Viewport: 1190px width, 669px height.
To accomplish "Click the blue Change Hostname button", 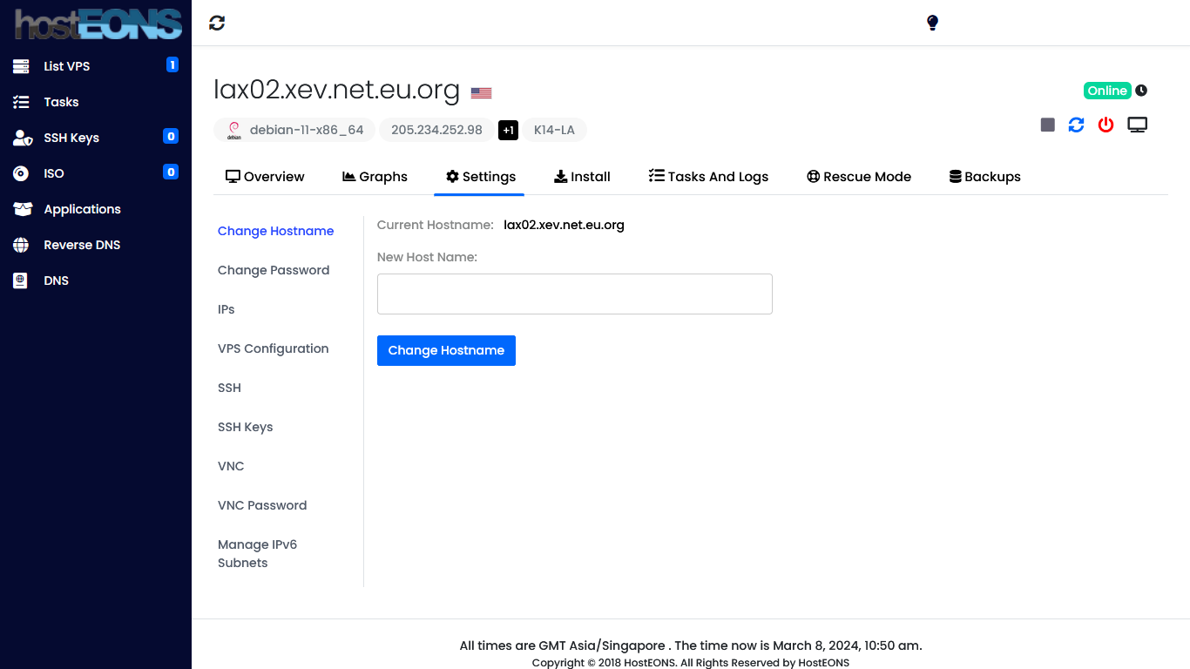I will pos(446,350).
